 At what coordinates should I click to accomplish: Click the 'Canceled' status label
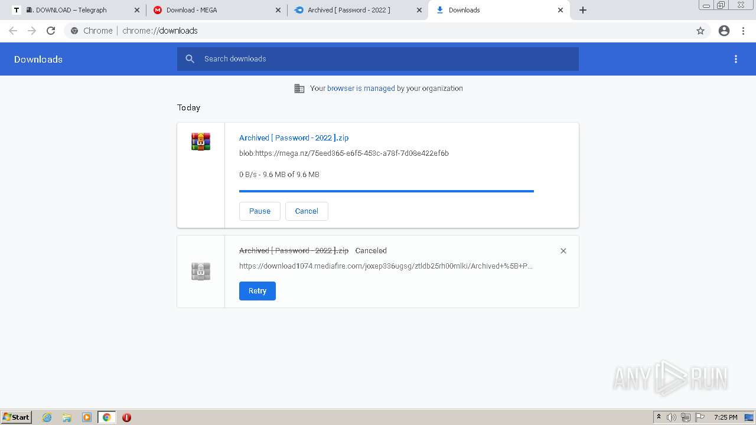(371, 250)
